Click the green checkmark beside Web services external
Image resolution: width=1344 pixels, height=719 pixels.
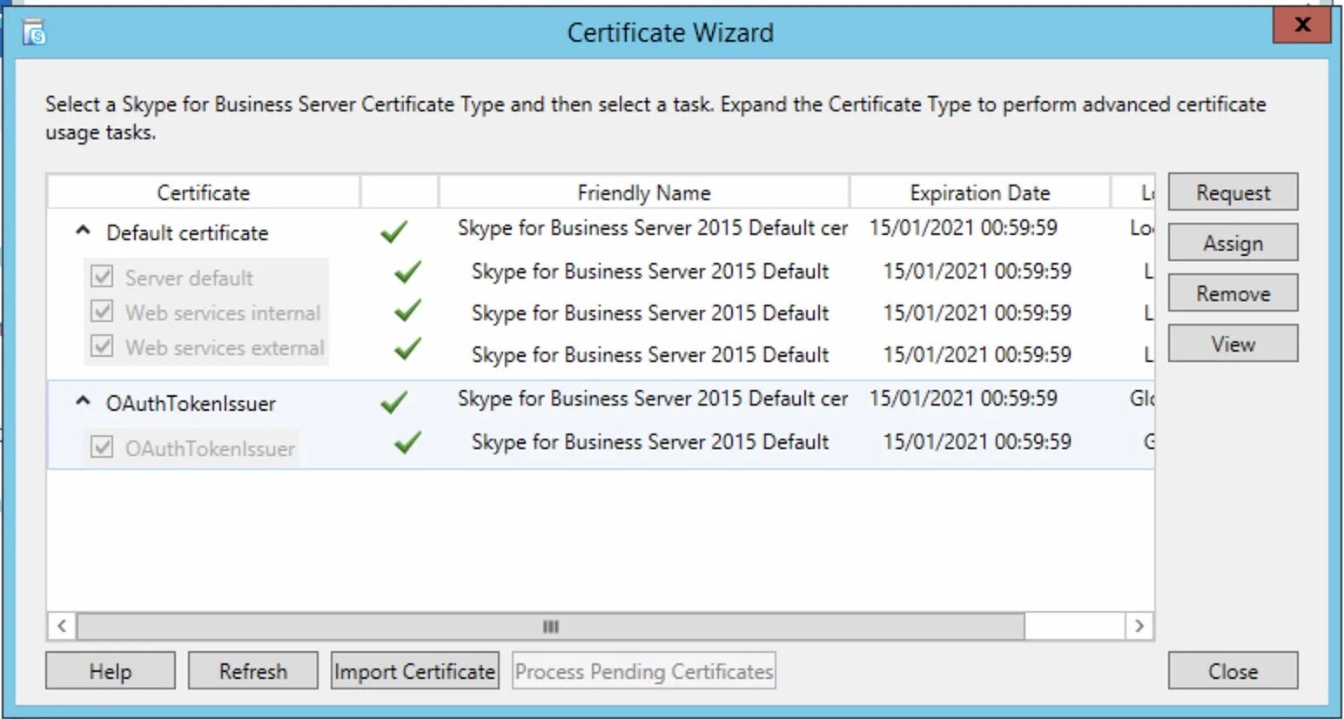pyautogui.click(x=407, y=349)
